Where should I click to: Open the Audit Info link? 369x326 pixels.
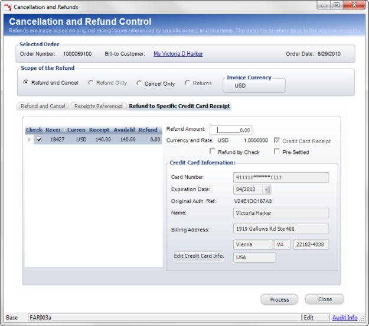coord(344,318)
